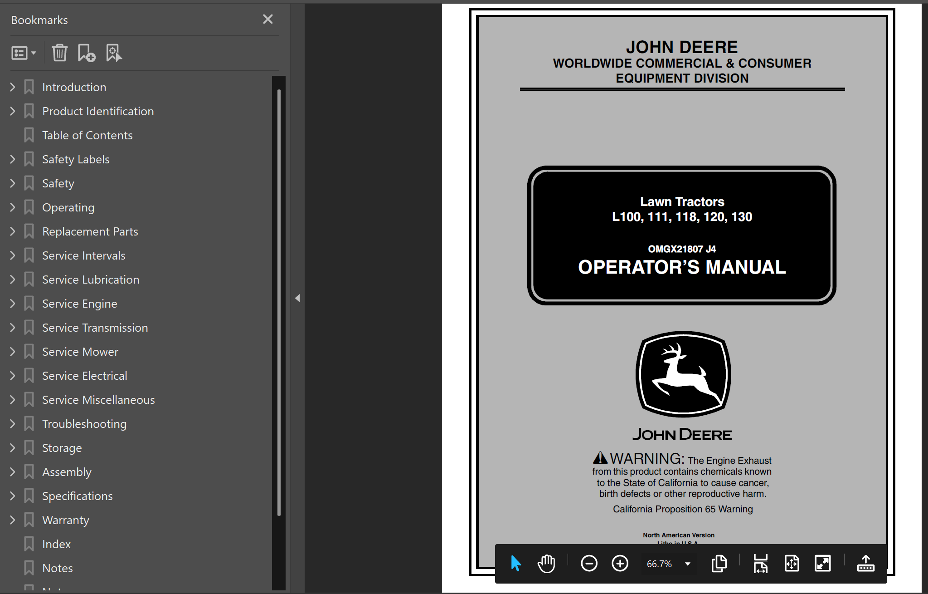Viewport: 928px width, 594px height.
Task: Select fit one full page icon
Action: (792, 564)
